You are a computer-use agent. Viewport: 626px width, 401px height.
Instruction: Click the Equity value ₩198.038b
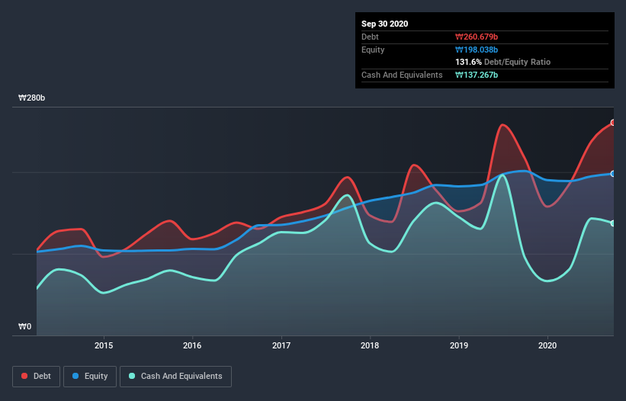pyautogui.click(x=477, y=50)
